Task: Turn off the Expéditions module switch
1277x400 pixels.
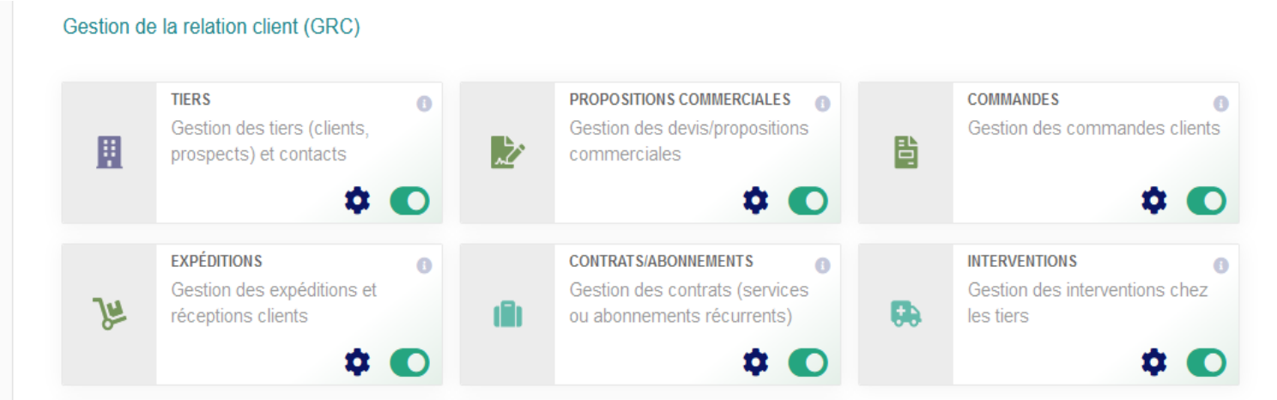Action: 409,362
